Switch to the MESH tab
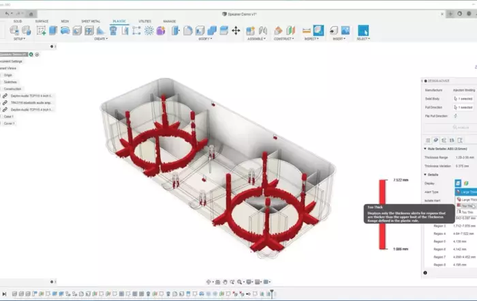 pyautogui.click(x=65, y=21)
